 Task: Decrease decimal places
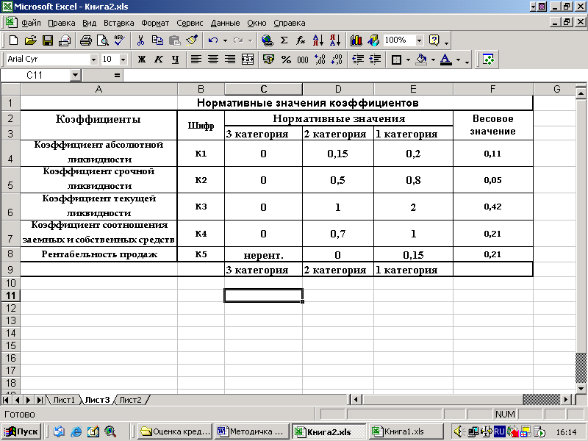337,60
